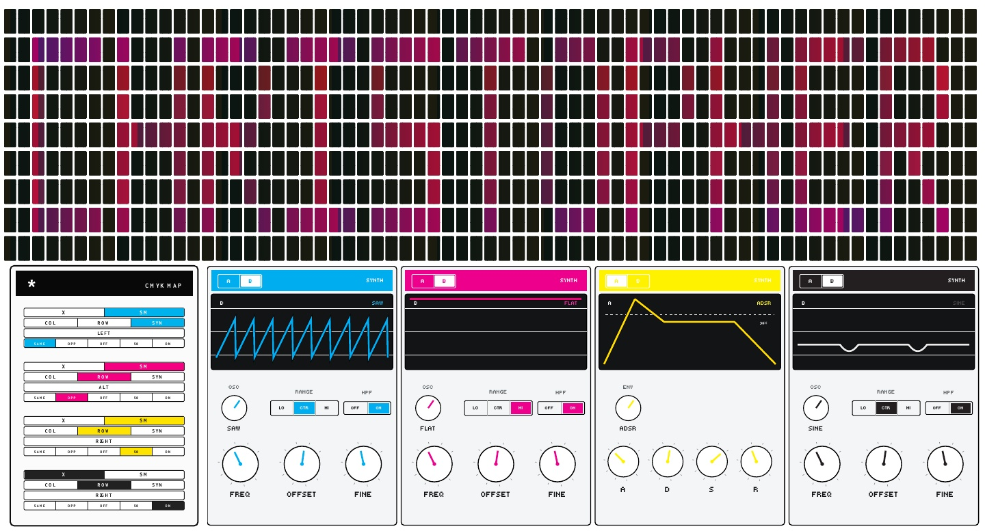985x531 pixels.
Task: Click the black synth OFFSET knob
Action: tap(883, 464)
